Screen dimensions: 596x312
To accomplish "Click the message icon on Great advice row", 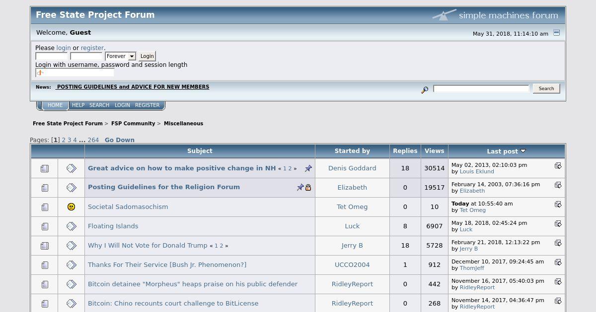I will (x=71, y=168).
